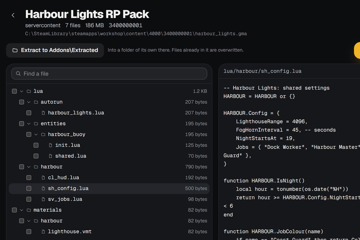Click the entities folder icon
The height and width of the screenshot is (240, 360).
36,124
